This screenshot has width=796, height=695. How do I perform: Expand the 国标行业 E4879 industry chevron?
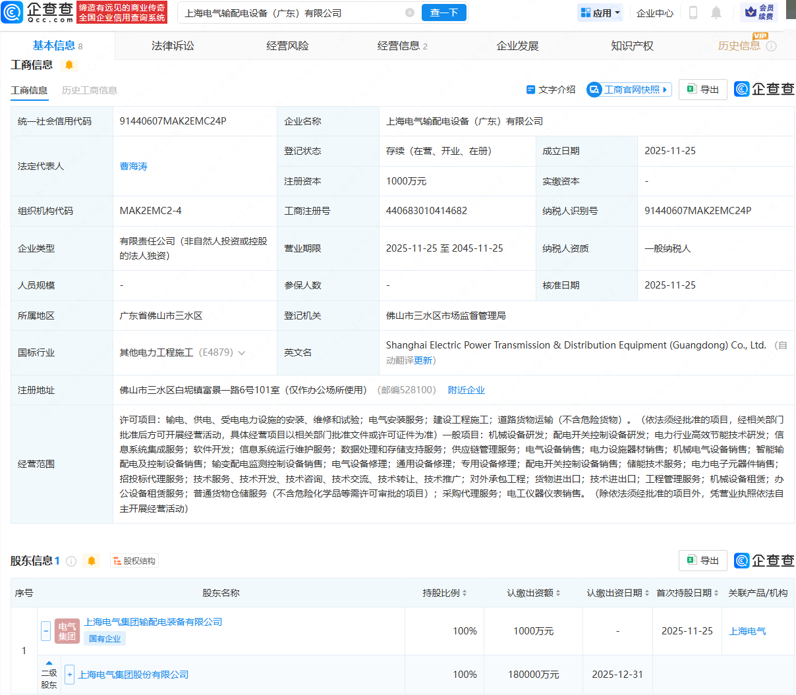pos(242,352)
